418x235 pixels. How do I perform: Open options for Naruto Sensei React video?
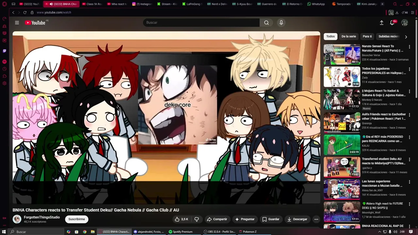[410, 47]
